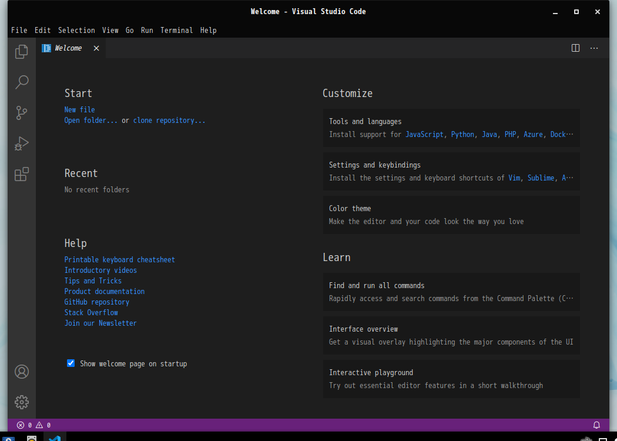Open the Product documentation link
Viewport: 617px width, 441px height.
pos(104,292)
